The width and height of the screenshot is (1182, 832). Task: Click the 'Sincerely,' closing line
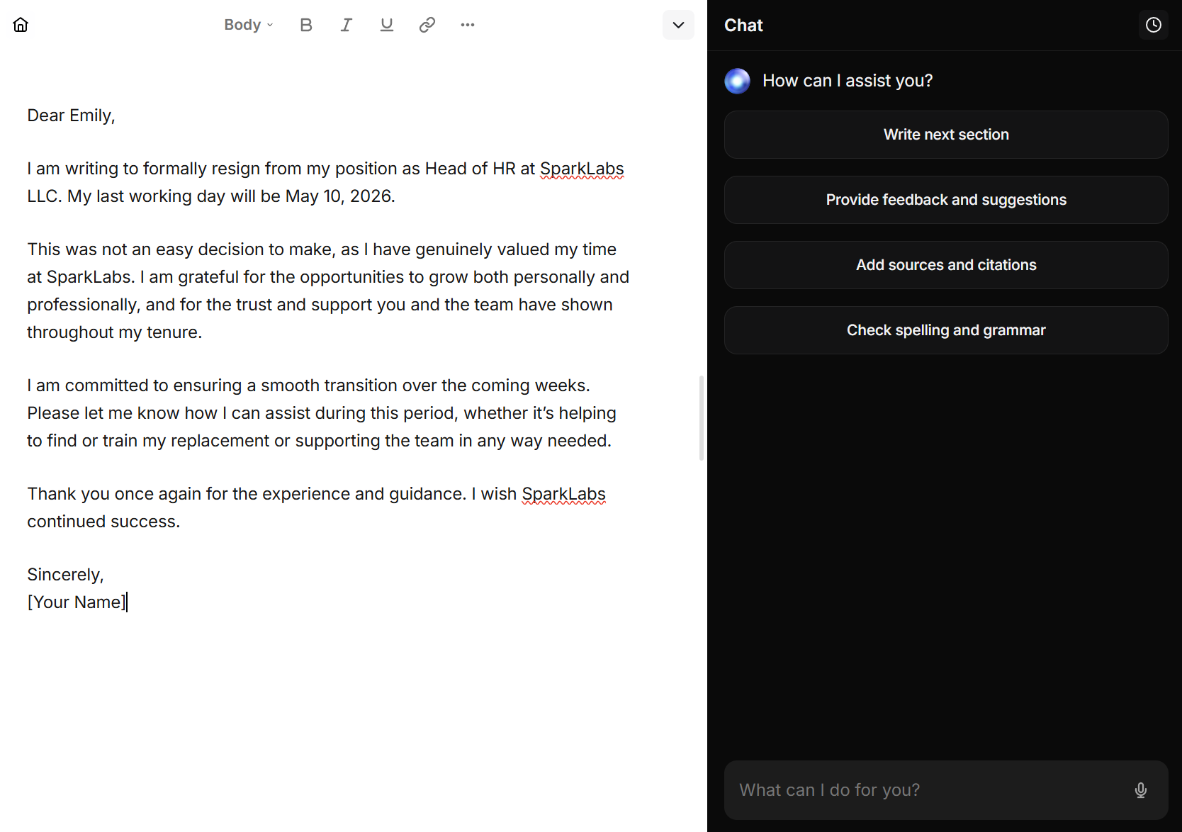pos(65,575)
